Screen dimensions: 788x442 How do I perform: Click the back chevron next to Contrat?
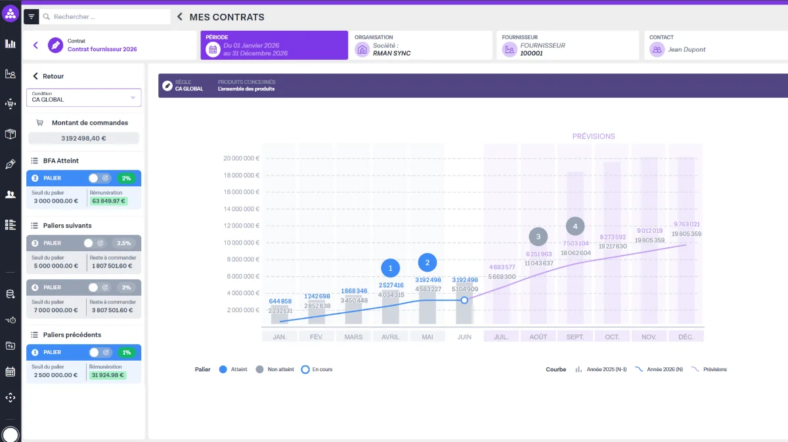click(35, 45)
